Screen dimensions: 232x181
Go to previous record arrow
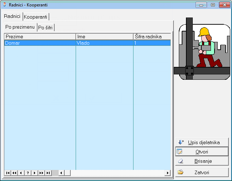pyautogui.click(x=21, y=173)
